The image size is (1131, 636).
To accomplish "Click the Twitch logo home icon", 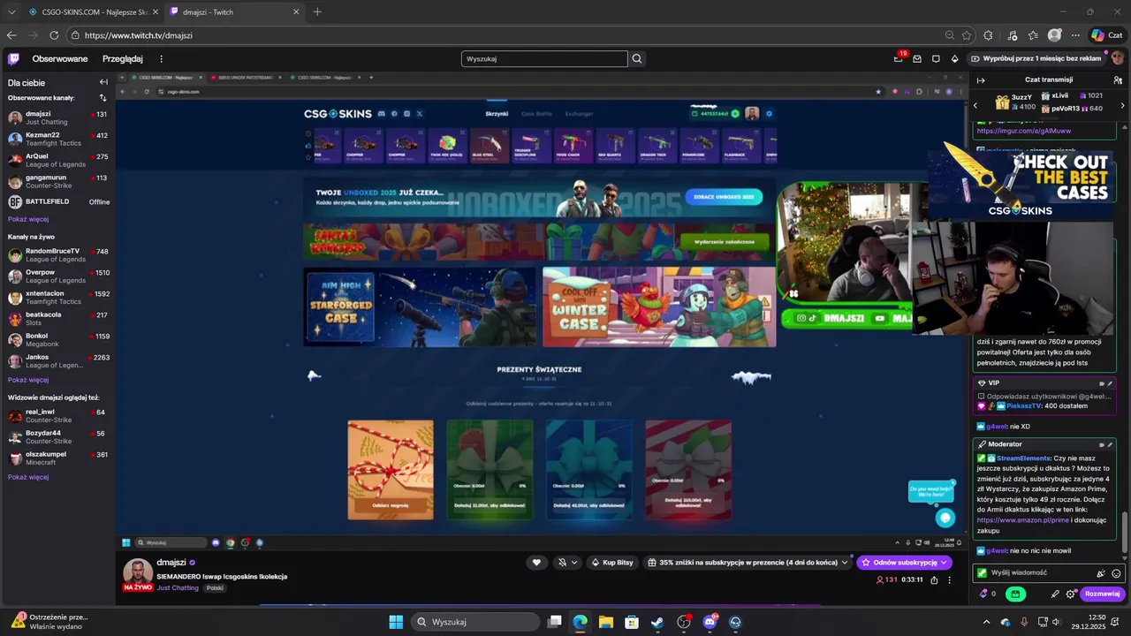I will [13, 59].
